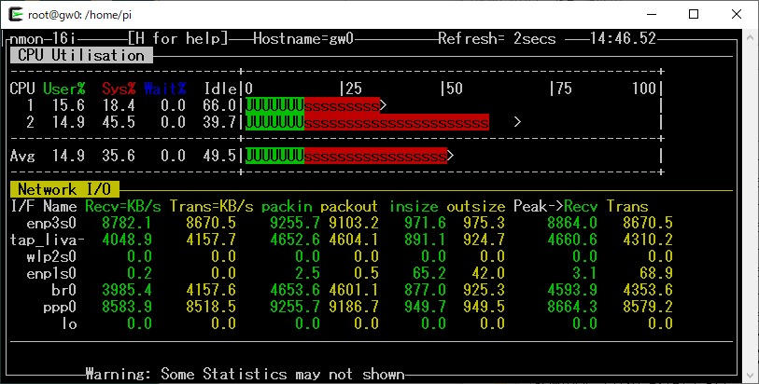Click the 'H for help' hint text
Viewport: 759px width, 384px height.
(x=177, y=38)
